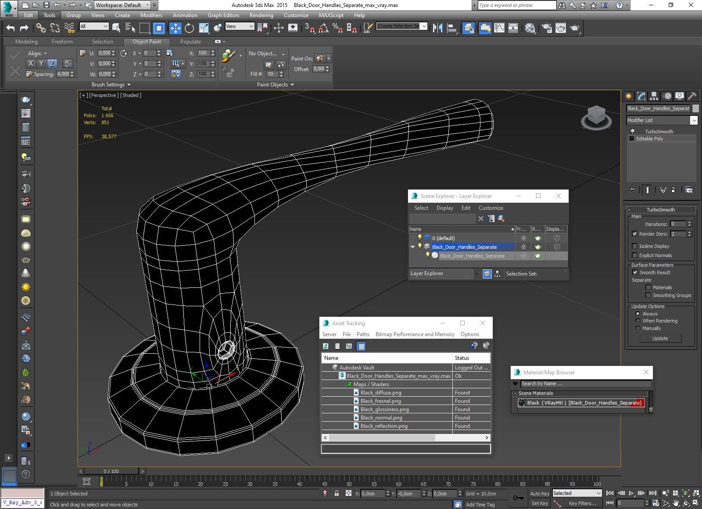Click Play Animation button
Image resolution: width=702 pixels, height=509 pixels.
pyautogui.click(x=631, y=493)
